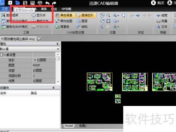Toggle the 线宽 line width option
176x132 pixels.
click(162, 15)
